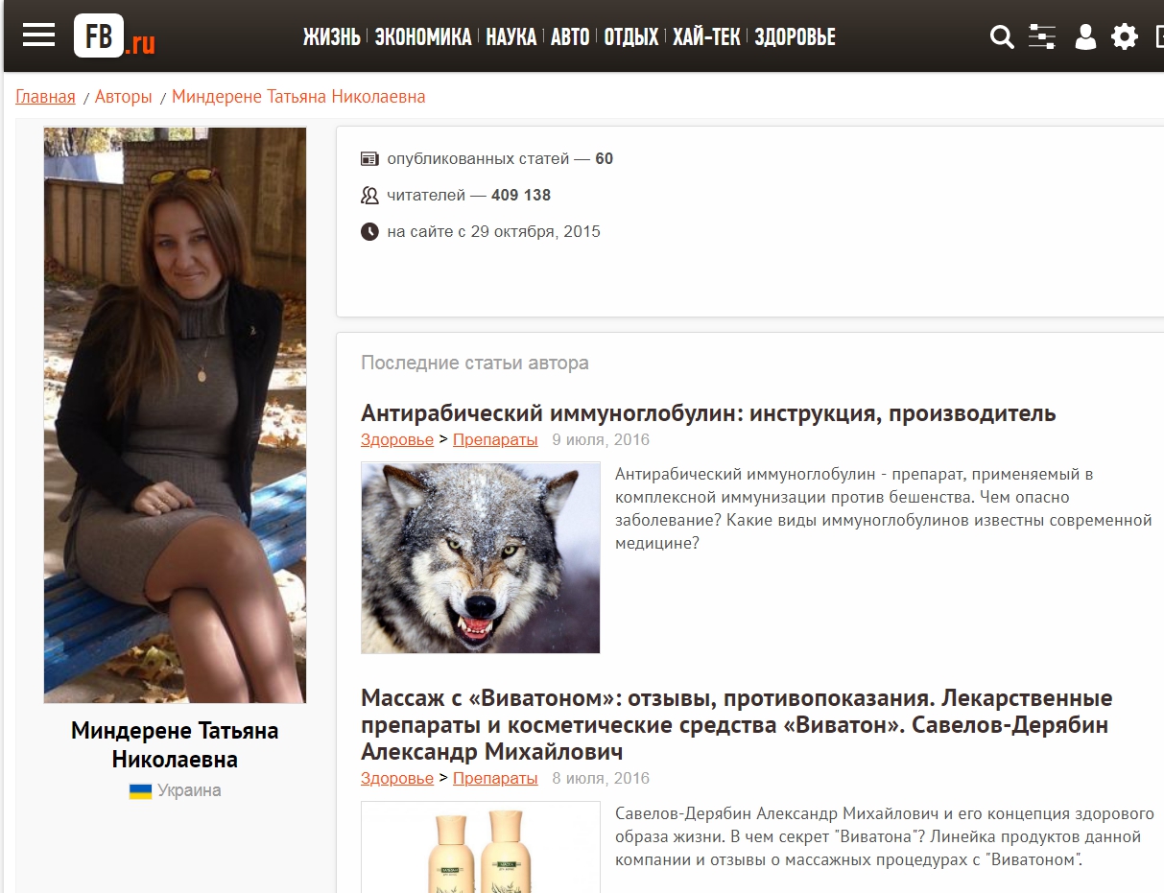Click the читателей — 409 138 stat
Viewport: 1164px width, 893px height.
click(x=469, y=195)
